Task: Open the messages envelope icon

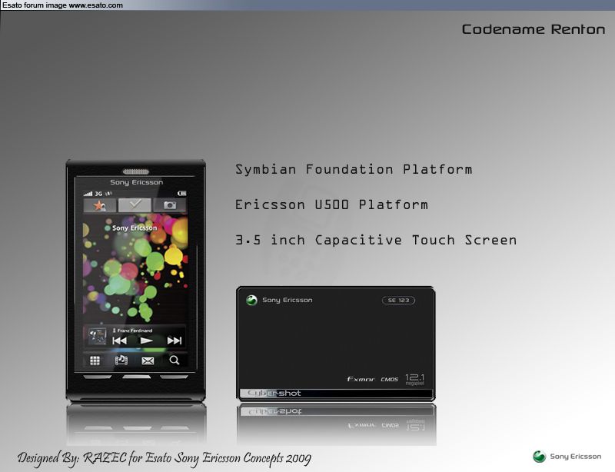Action: tap(148, 360)
